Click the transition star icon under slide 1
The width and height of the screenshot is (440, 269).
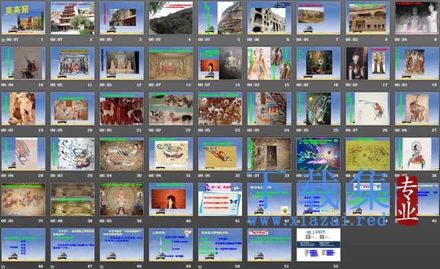[x=3, y=40]
